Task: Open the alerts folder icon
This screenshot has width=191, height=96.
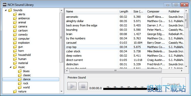Action: click(x=15, y=14)
